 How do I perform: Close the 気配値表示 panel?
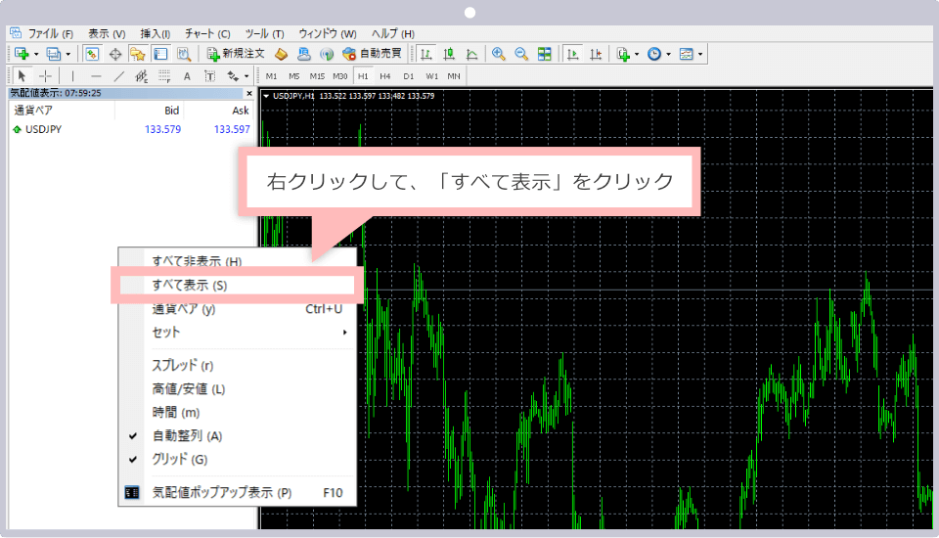(249, 94)
